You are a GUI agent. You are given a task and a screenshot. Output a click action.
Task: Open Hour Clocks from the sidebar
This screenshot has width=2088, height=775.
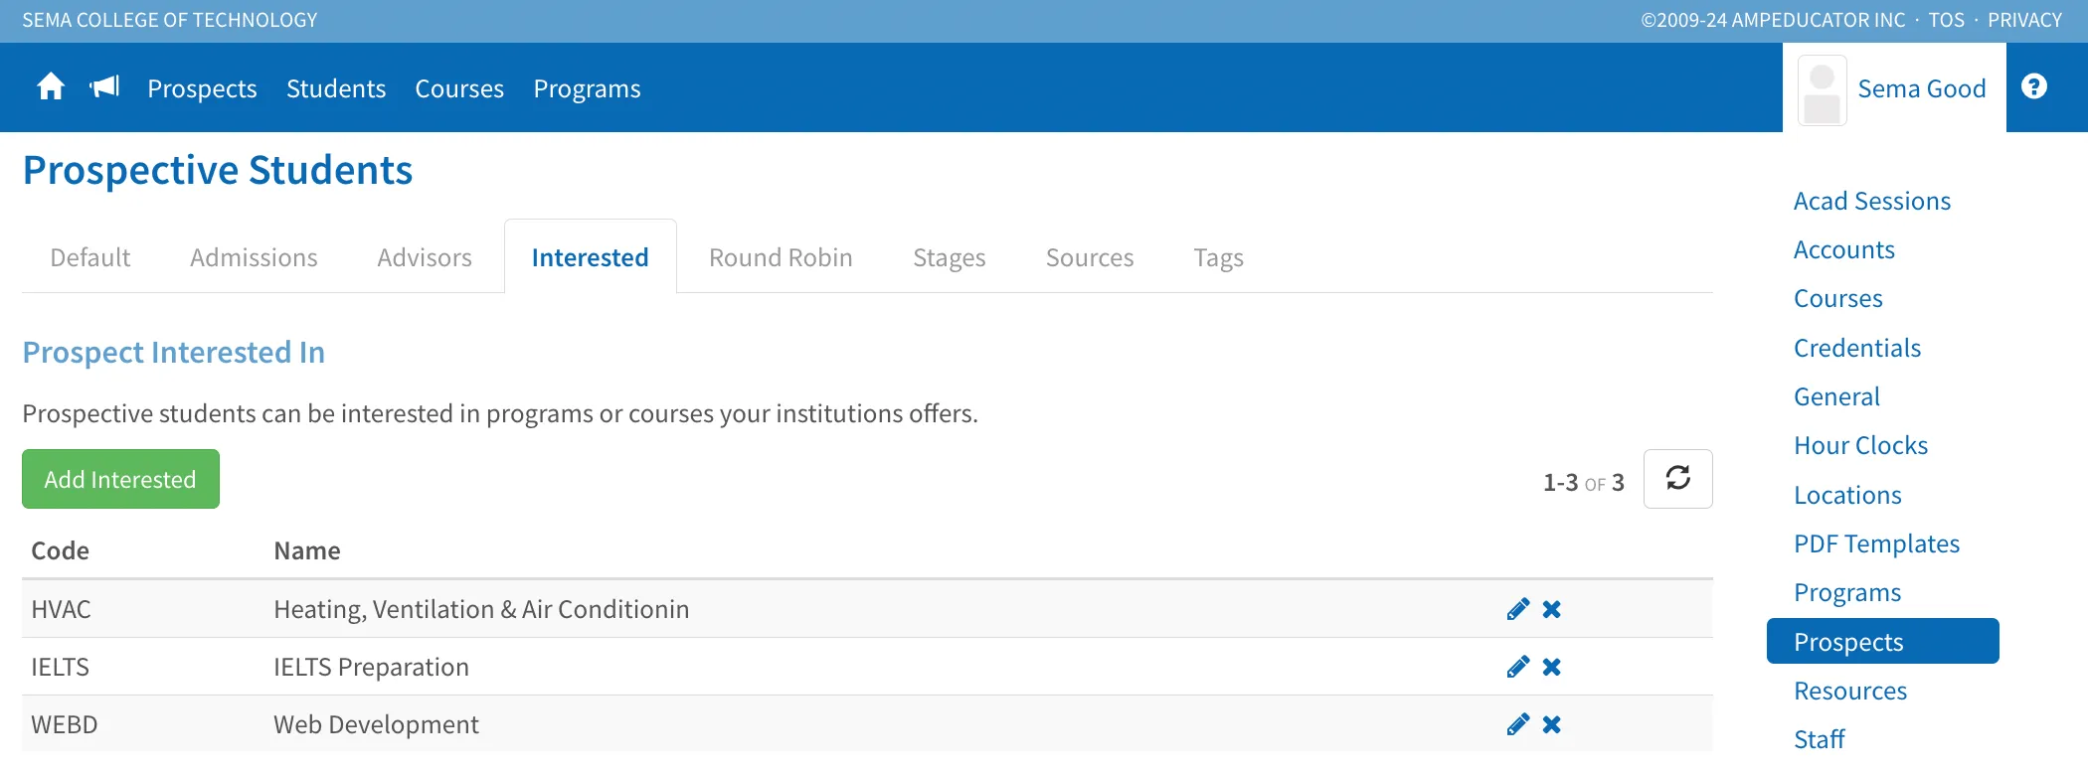point(1860,445)
